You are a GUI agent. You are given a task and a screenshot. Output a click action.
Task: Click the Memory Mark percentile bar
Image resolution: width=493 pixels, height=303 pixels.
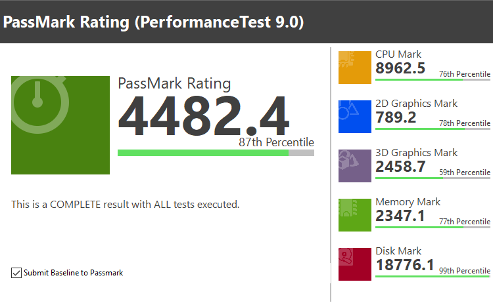[433, 227]
